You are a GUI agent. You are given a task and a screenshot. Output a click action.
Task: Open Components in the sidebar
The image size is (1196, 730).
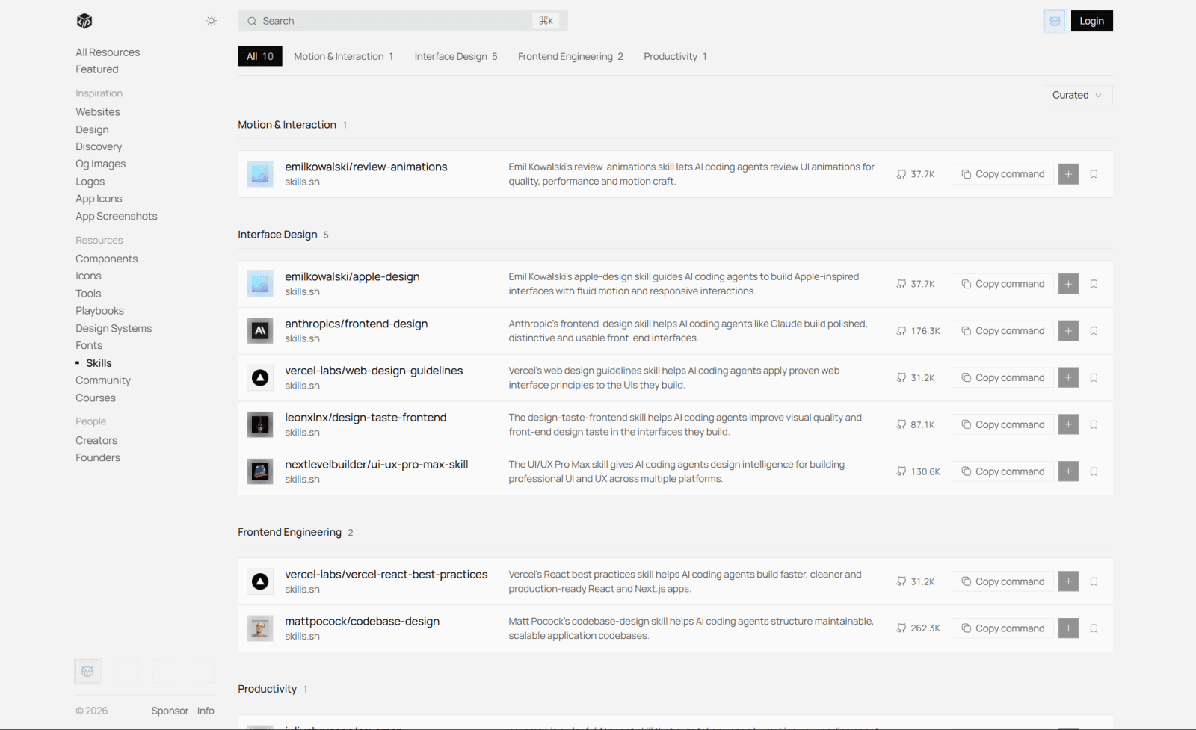pyautogui.click(x=106, y=259)
